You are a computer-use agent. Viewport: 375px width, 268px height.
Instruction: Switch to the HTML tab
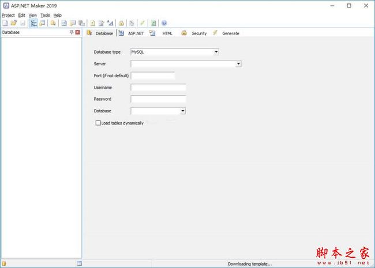(x=161, y=33)
